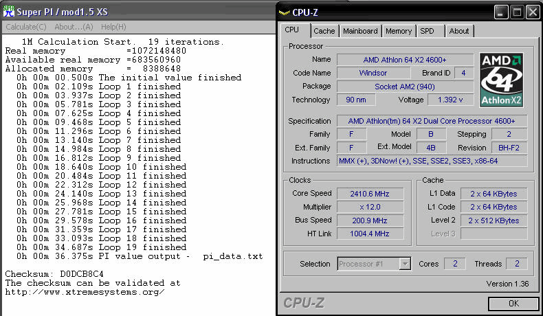
Task: Click the Core Speed value 2410.6 MHz
Action: 370,194
